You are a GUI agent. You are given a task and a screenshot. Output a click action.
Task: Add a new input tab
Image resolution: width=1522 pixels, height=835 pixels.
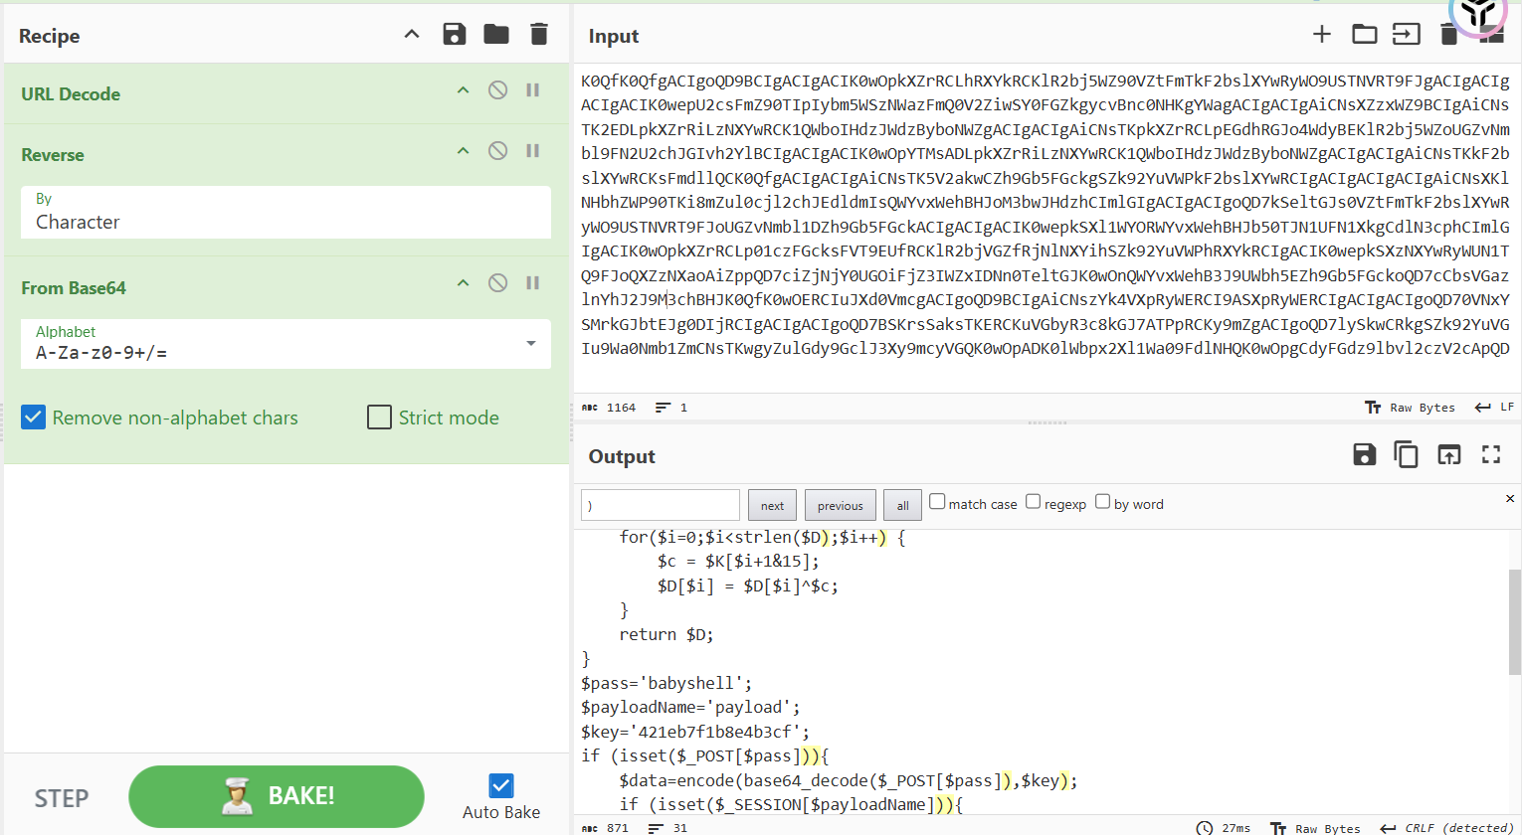tap(1322, 35)
